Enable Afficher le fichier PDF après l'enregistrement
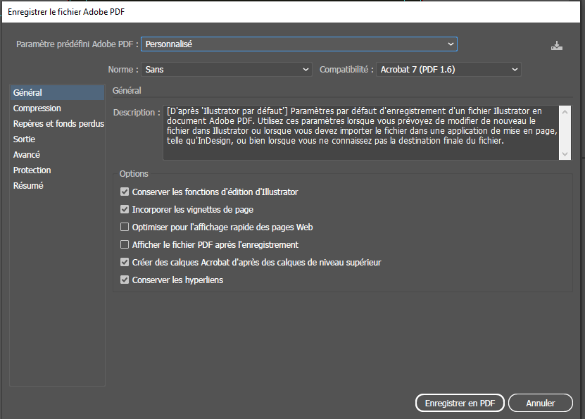Screen dimensions: 585x419 (125, 244)
